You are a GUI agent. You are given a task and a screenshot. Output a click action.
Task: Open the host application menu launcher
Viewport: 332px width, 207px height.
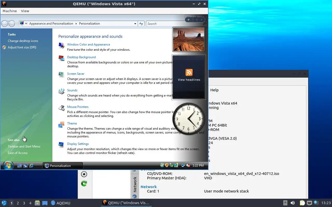(4, 203)
